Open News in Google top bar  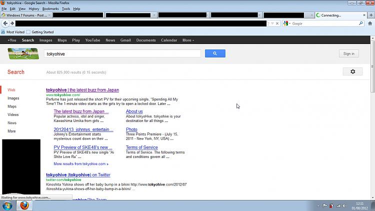tap(110, 40)
